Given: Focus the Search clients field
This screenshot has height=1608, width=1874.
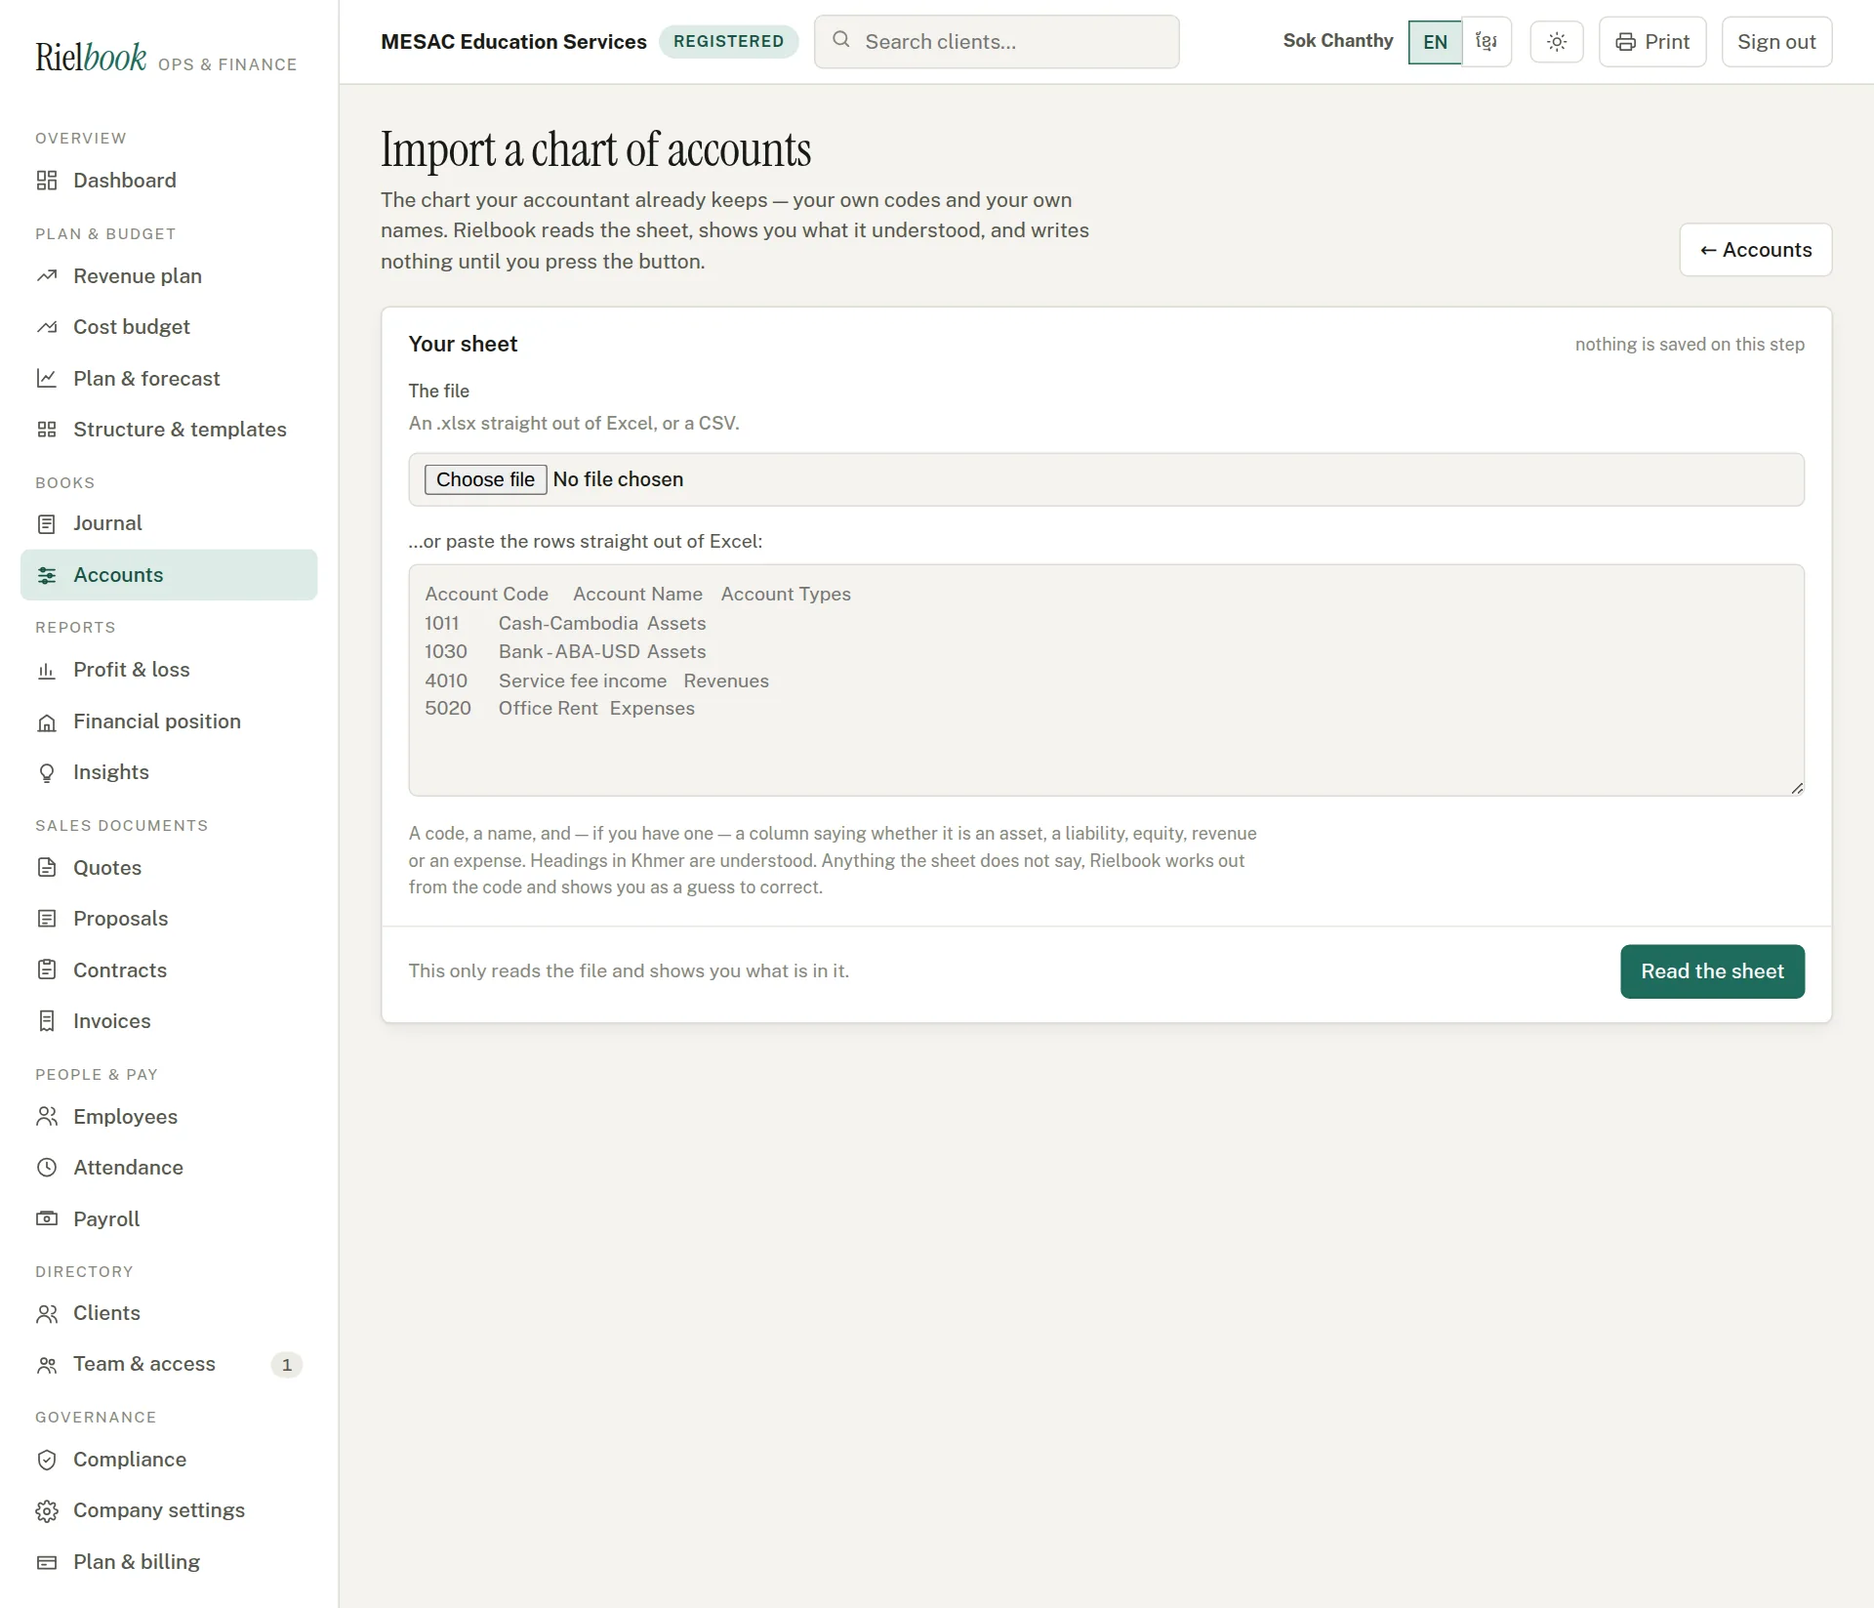Looking at the screenshot, I should tap(997, 42).
